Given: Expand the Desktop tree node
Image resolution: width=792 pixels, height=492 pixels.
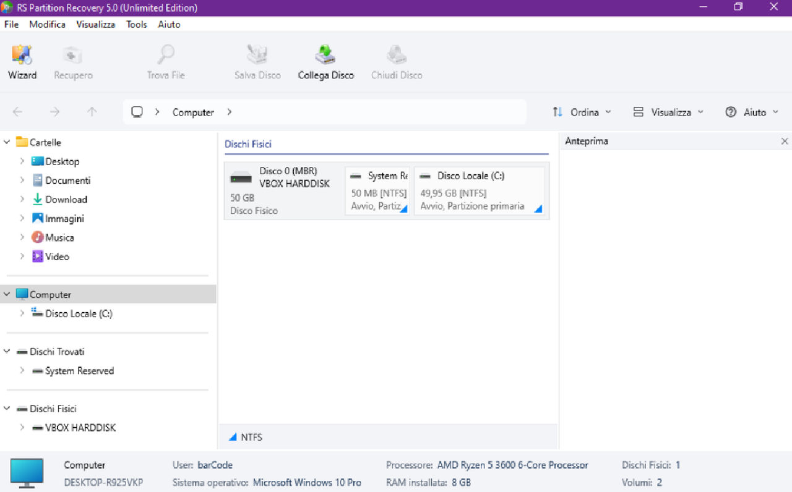Looking at the screenshot, I should (x=22, y=161).
